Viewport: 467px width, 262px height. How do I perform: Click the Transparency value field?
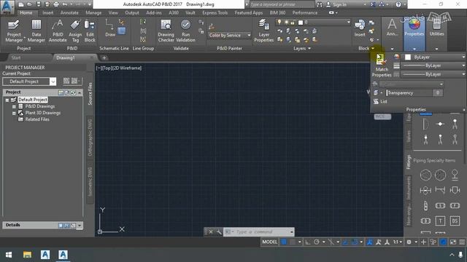coord(438,93)
